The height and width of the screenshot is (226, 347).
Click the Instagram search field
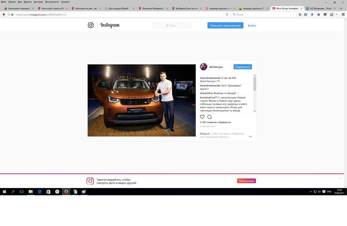[x=172, y=25]
